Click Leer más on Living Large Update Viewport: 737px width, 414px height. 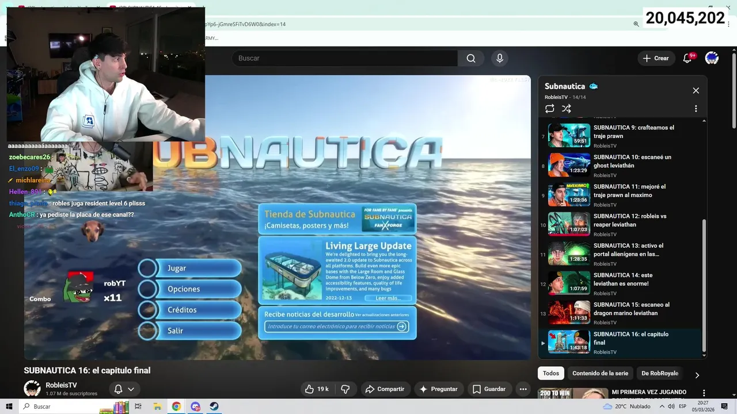388,298
